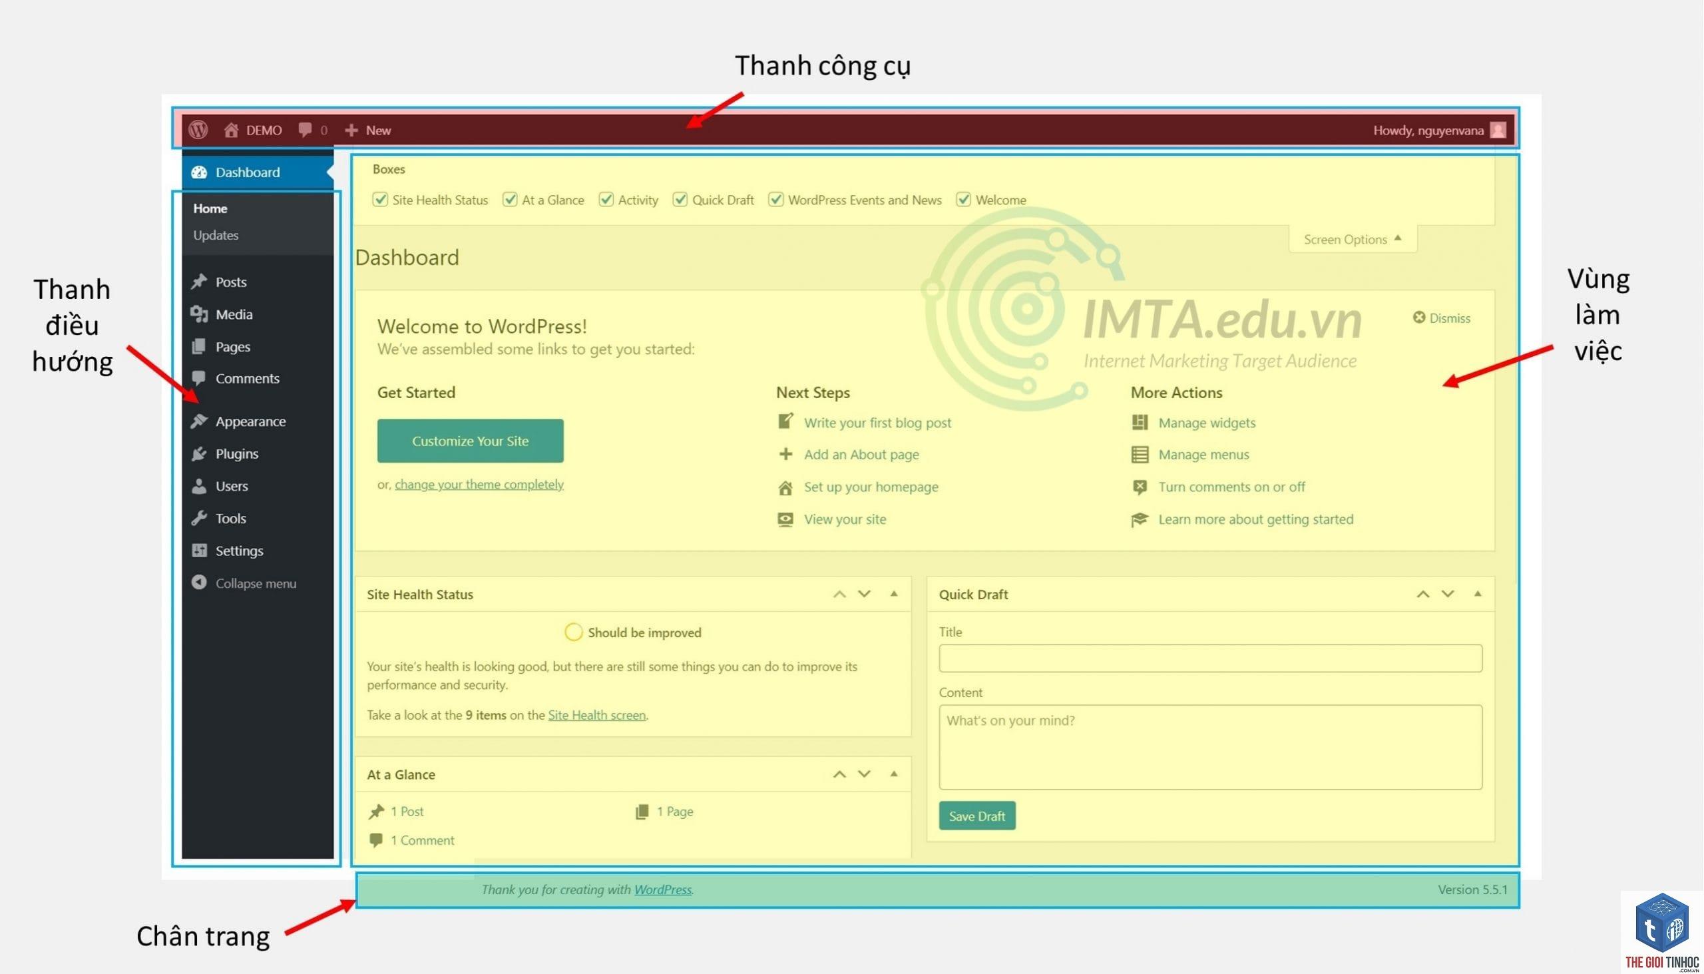
Task: Click the Plugins plug icon
Action: tap(199, 453)
